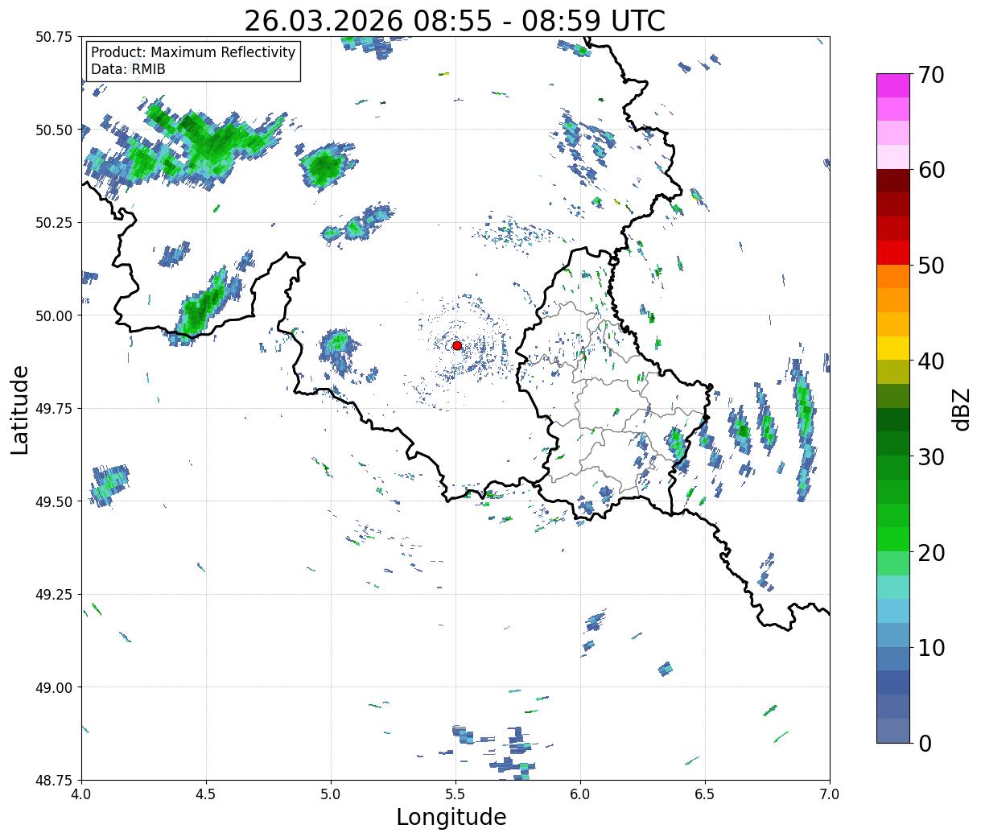Click the longitude tick label 5.0
This screenshot has width=981, height=837.
click(x=331, y=794)
